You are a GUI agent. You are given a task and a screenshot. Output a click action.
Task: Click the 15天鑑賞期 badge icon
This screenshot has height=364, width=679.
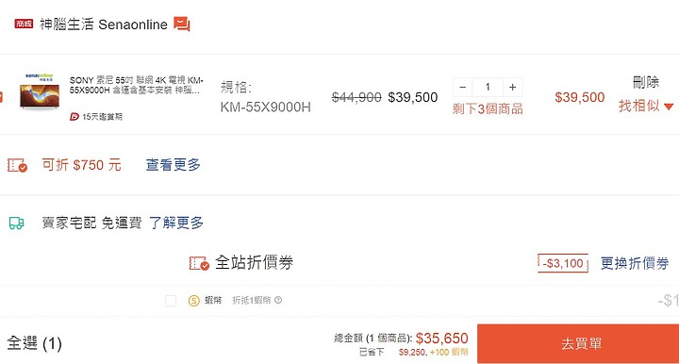click(75, 117)
